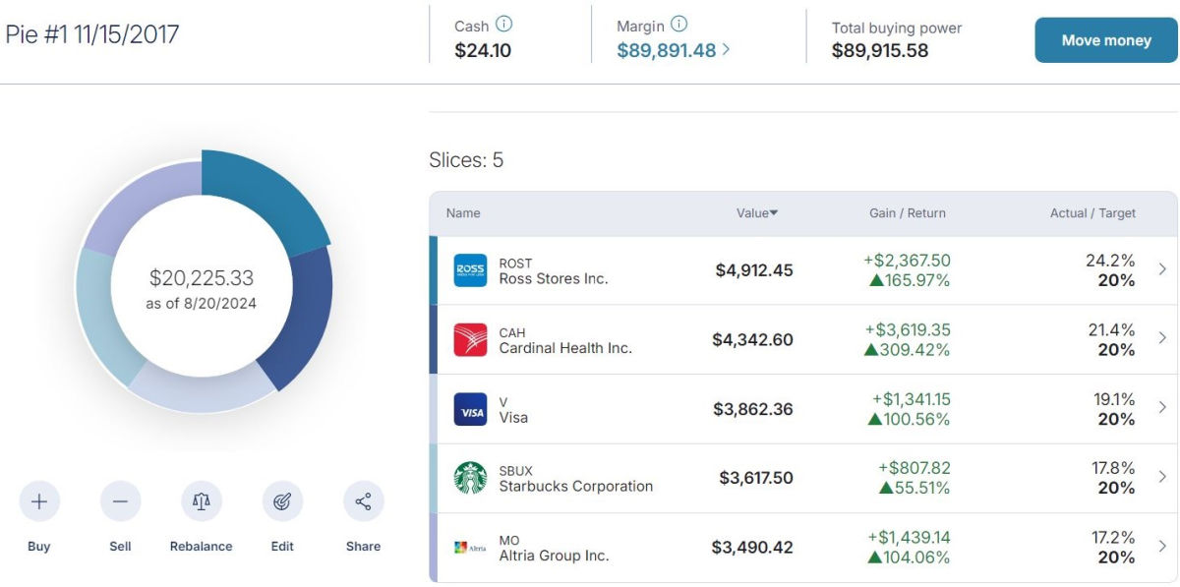This screenshot has height=587, width=1180.
Task: Click the CAH value $4,342.60
Action: (752, 339)
